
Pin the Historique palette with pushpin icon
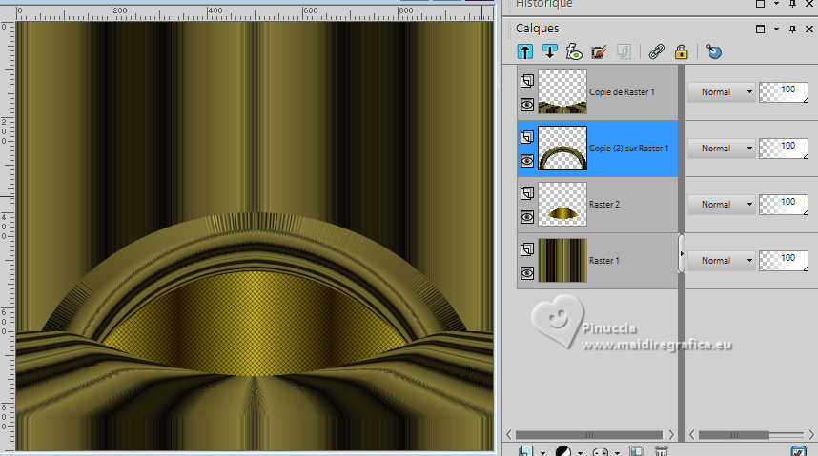pyautogui.click(x=792, y=4)
